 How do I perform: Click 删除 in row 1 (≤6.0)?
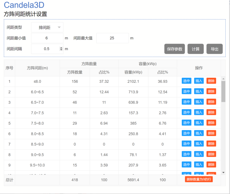211,81
